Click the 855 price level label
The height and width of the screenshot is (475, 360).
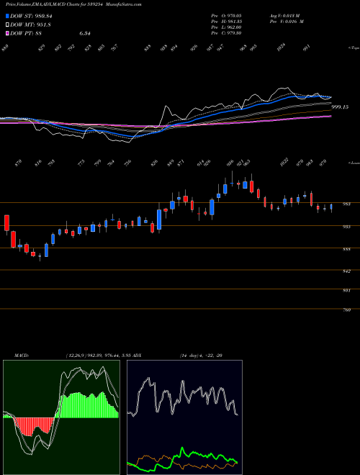coord(346,249)
